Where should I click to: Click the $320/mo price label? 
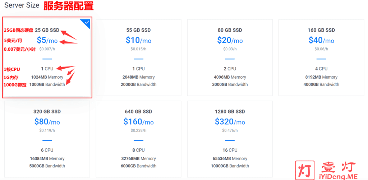230,121
